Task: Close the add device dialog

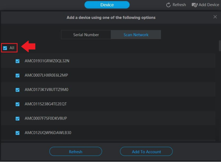Action: pyautogui.click(x=215, y=17)
